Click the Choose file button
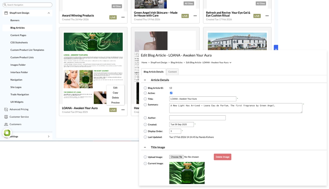 (177, 157)
